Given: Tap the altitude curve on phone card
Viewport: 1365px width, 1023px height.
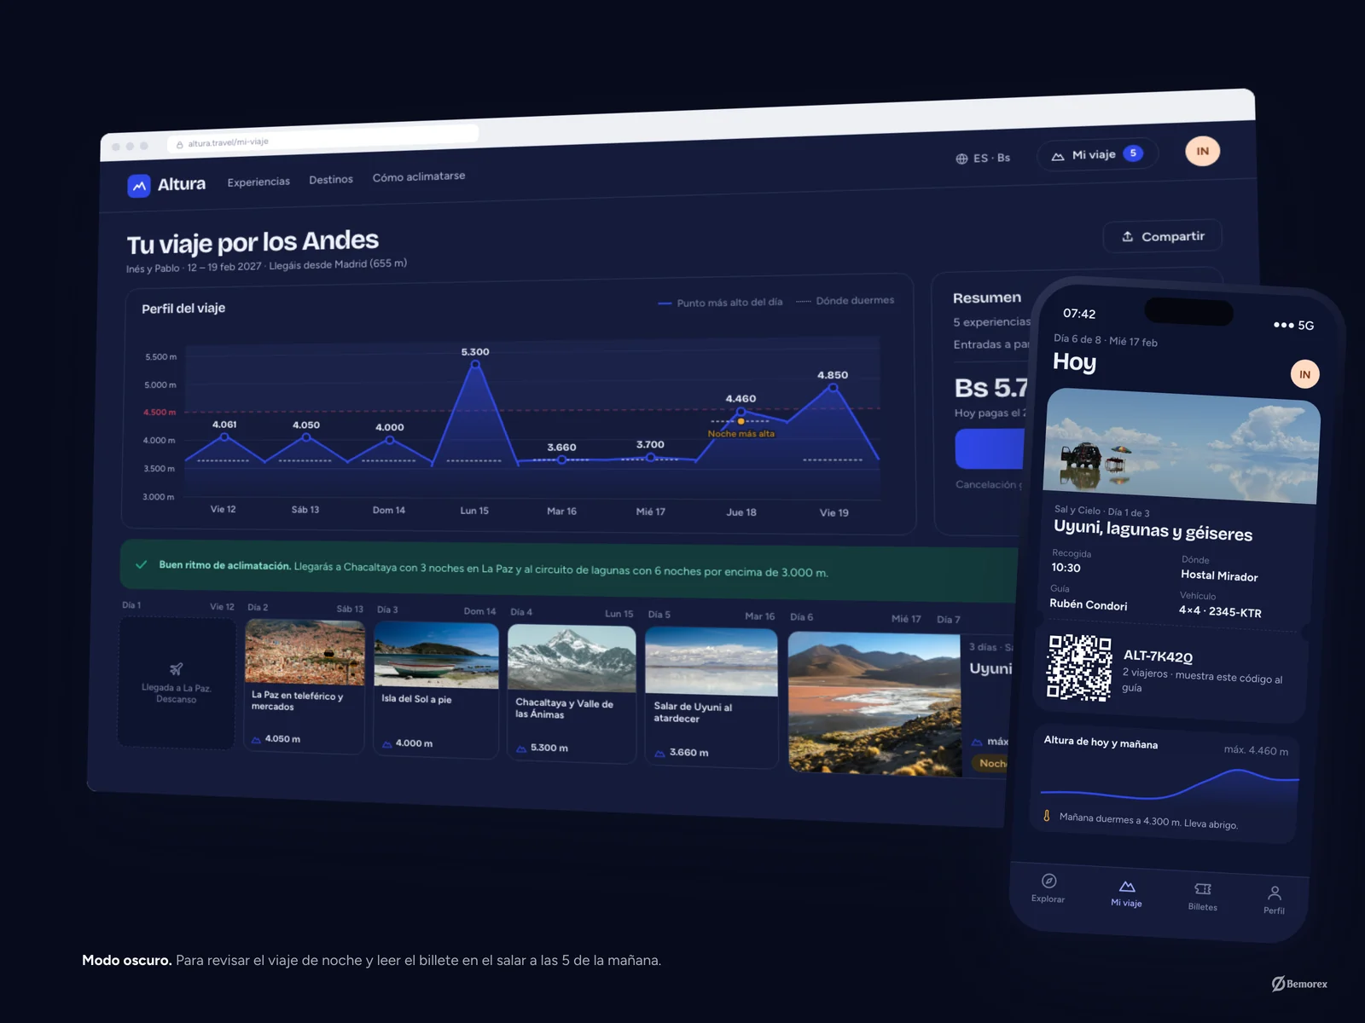Looking at the screenshot, I should [1169, 785].
